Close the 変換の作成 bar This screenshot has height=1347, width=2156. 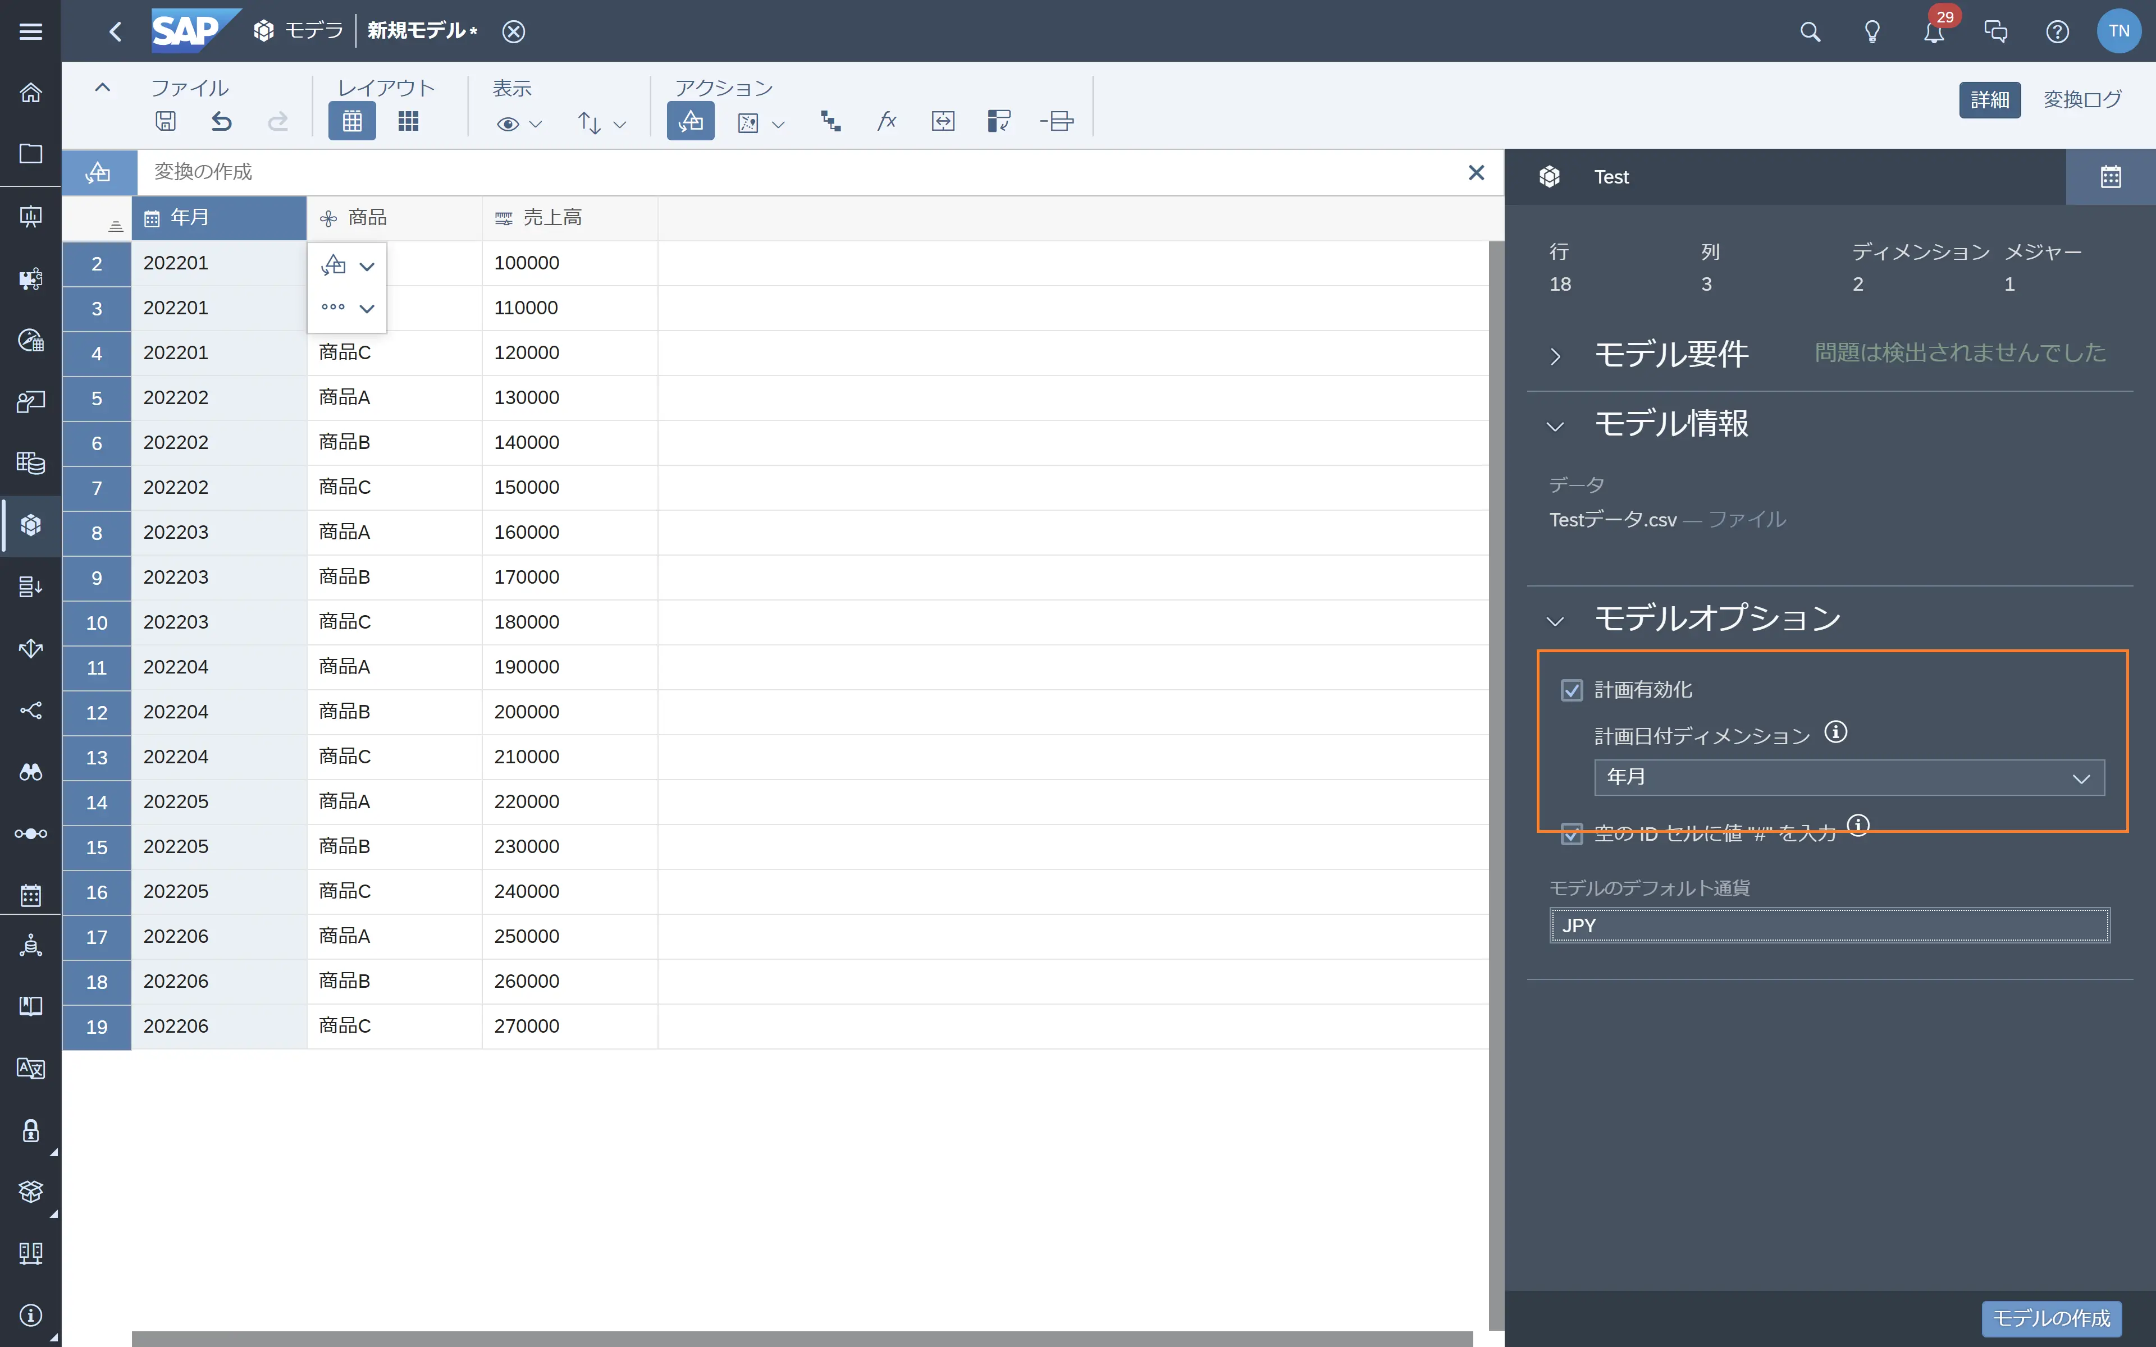[1476, 173]
